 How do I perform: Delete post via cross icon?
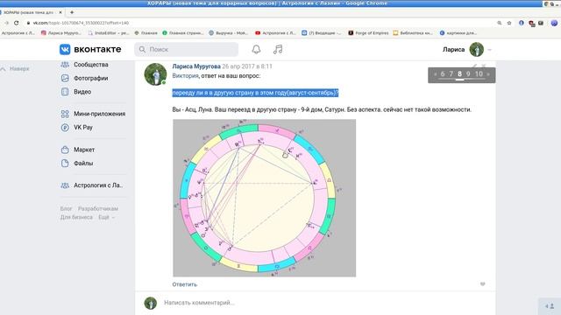click(x=484, y=66)
